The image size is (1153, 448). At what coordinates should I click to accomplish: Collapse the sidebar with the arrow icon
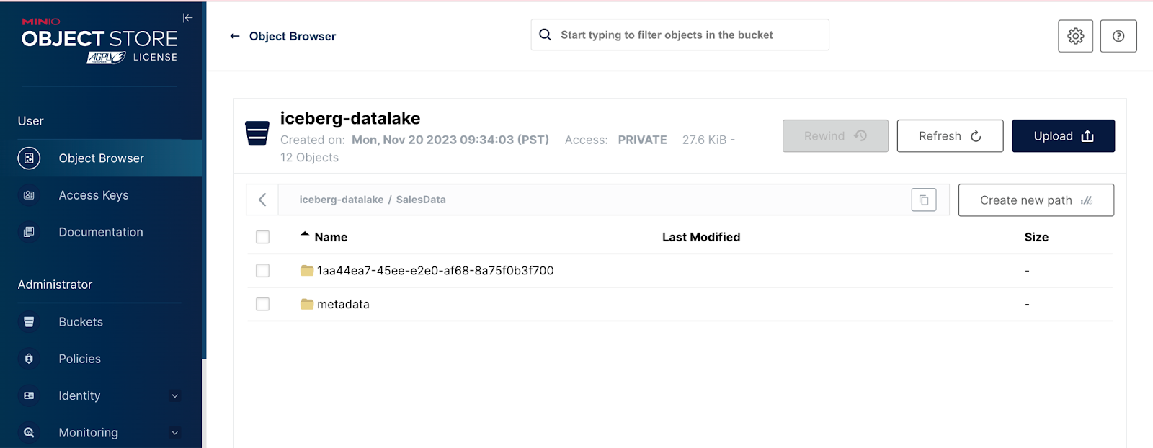[x=187, y=18]
